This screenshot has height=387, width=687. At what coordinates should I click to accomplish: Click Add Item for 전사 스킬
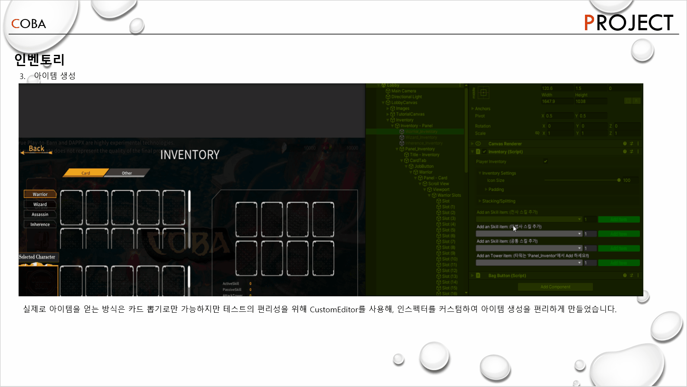pyautogui.click(x=619, y=219)
